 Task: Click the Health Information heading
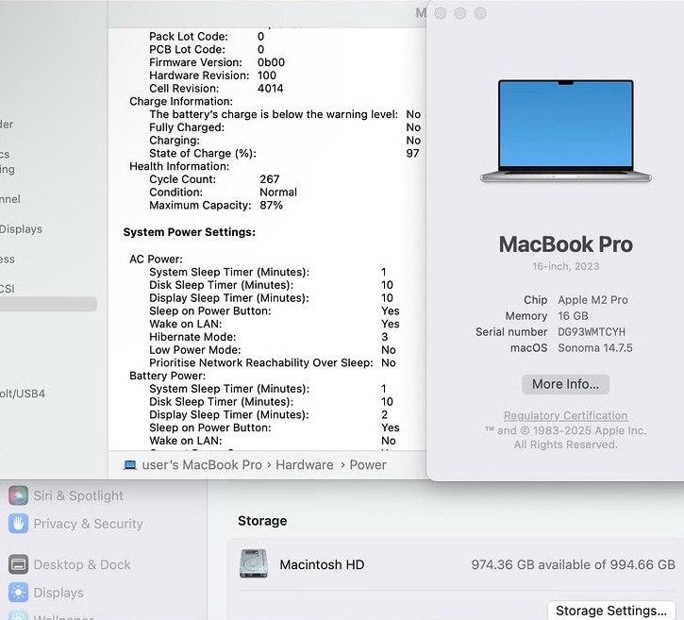[x=179, y=166]
